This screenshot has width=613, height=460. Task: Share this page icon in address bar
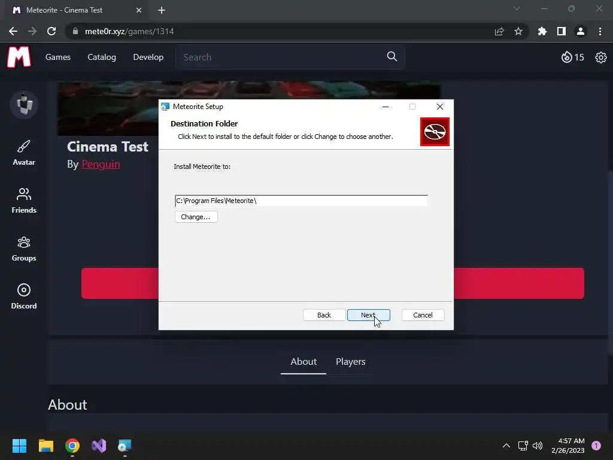[x=499, y=31]
